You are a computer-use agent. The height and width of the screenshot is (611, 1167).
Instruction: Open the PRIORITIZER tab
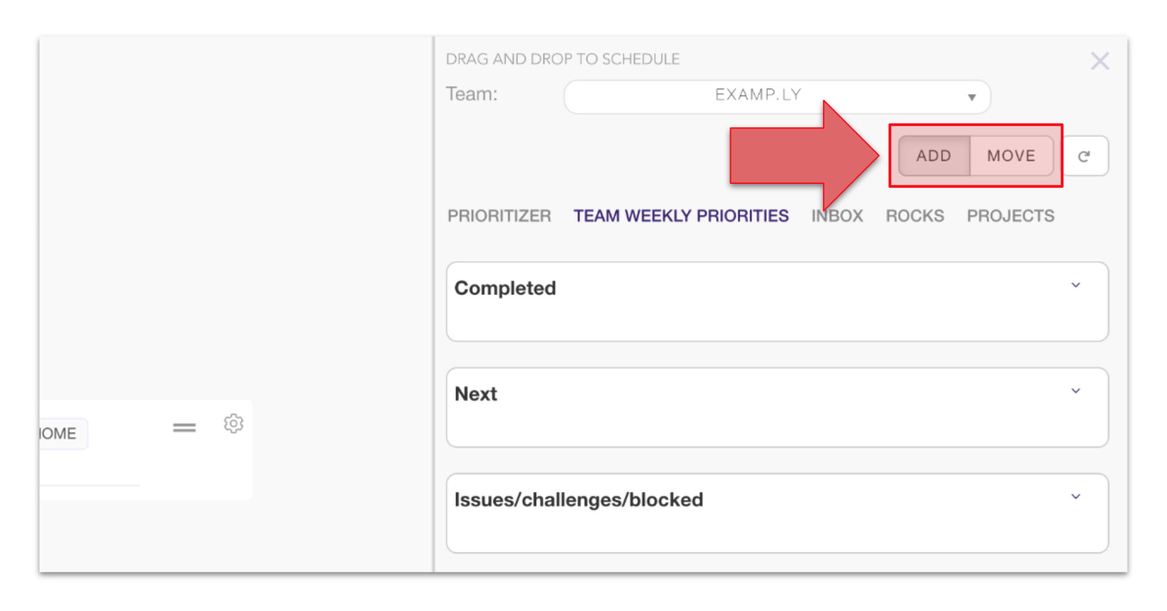pyautogui.click(x=499, y=216)
